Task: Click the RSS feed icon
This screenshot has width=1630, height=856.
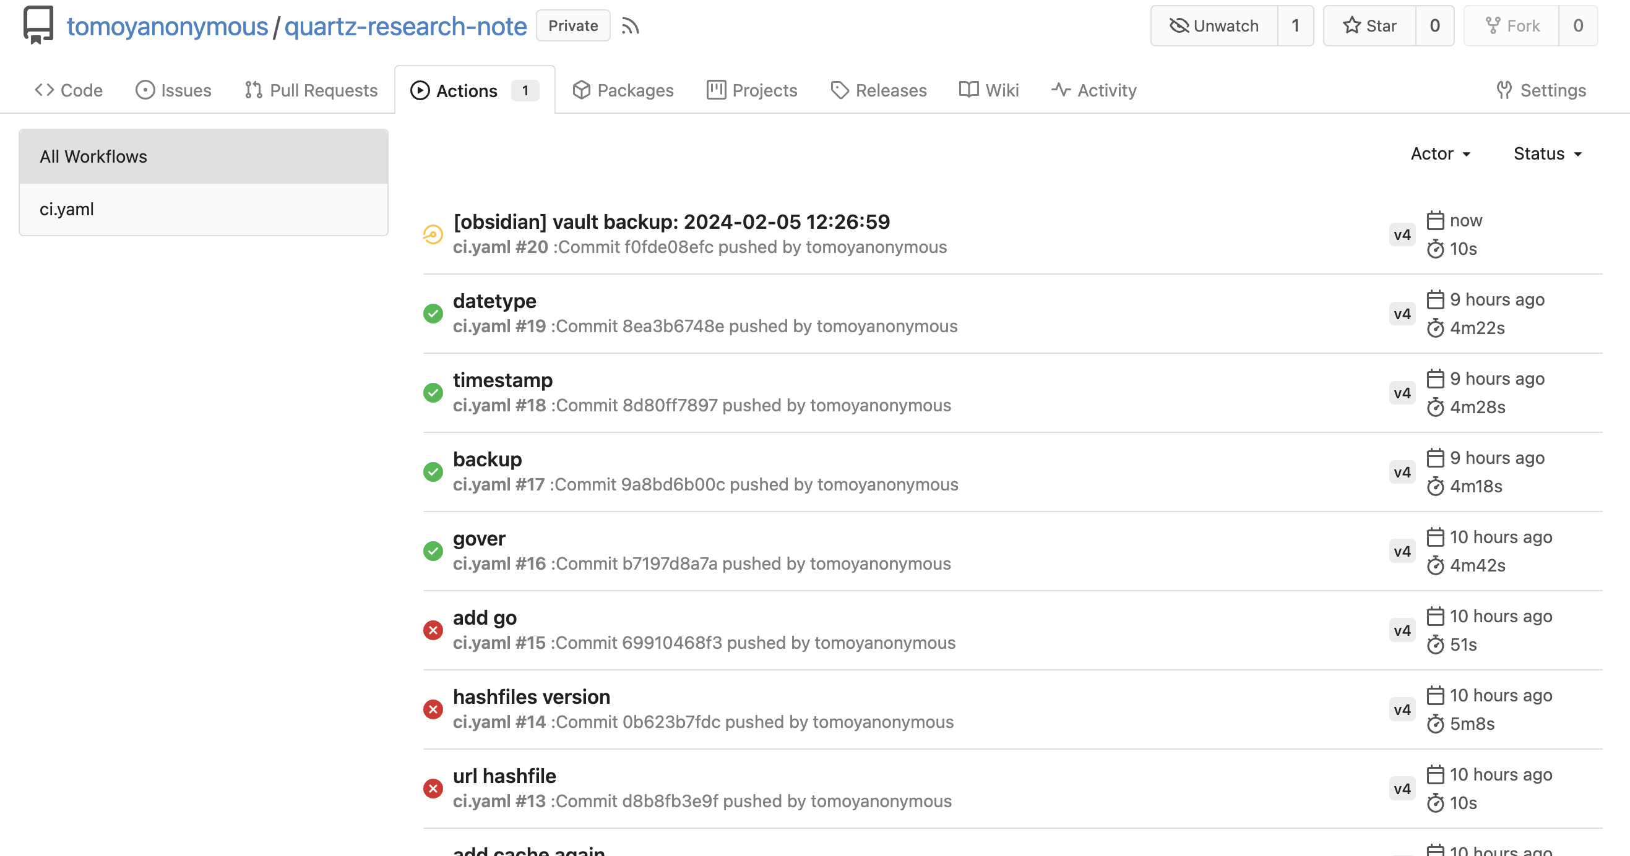Action: click(629, 26)
